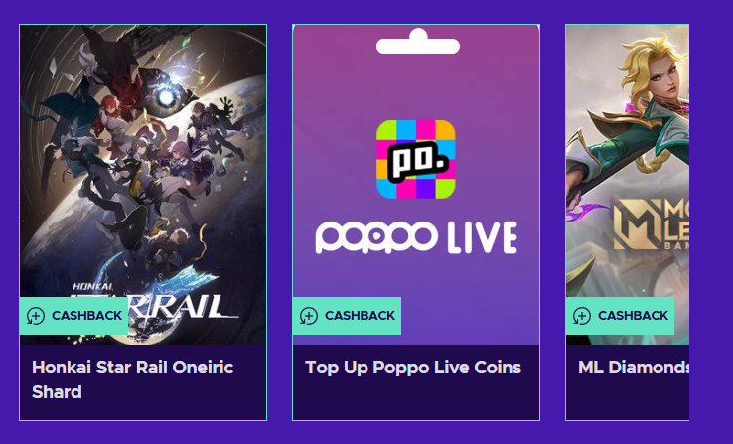Click CASHBACK badge on ML Diamonds card
This screenshot has width=733, height=444.
click(620, 316)
